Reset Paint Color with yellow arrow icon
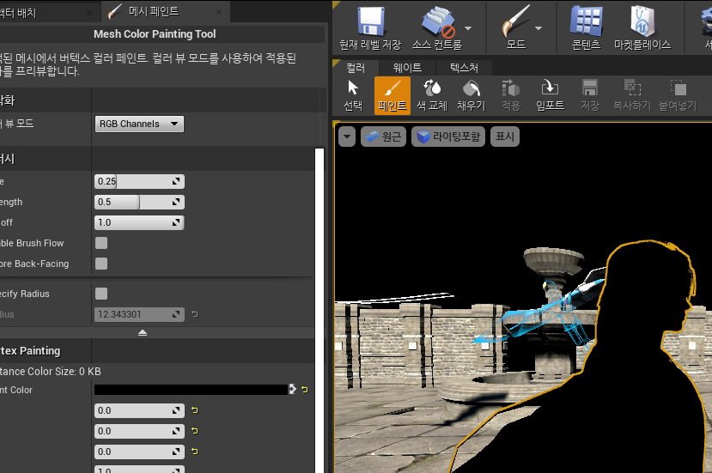Image resolution: width=712 pixels, height=473 pixels. pyautogui.click(x=305, y=390)
